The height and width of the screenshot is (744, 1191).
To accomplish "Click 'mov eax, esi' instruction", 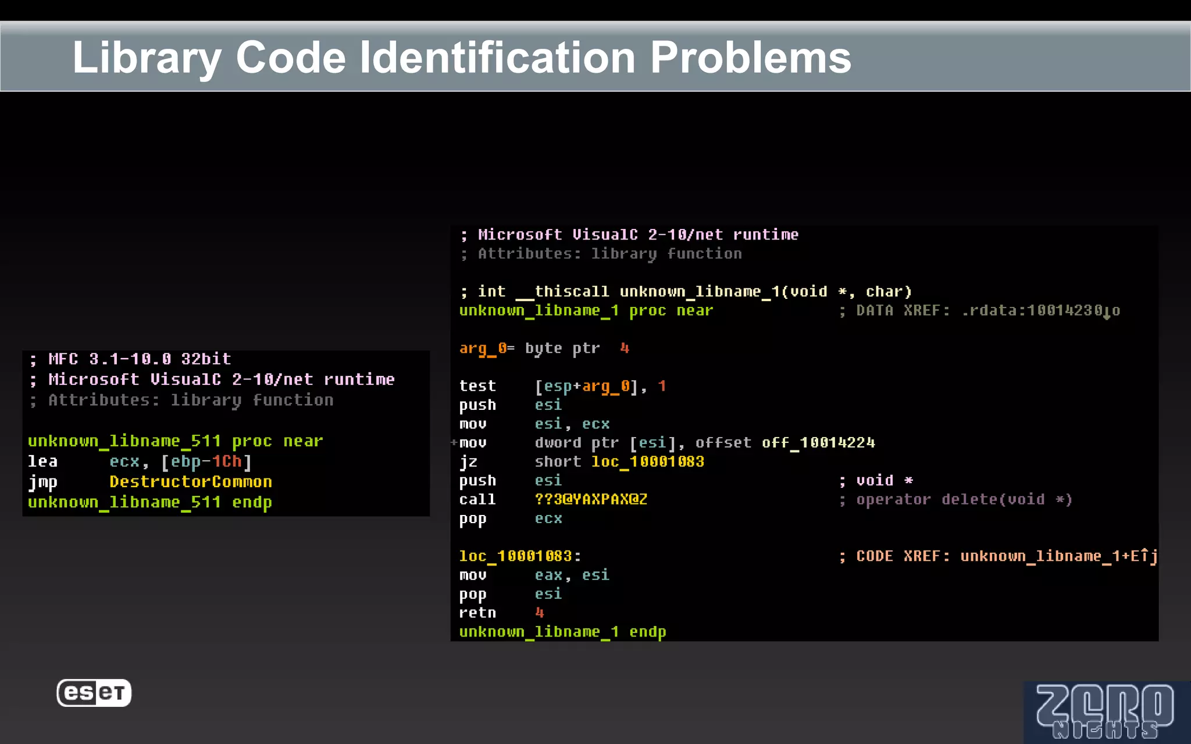I will (534, 575).
